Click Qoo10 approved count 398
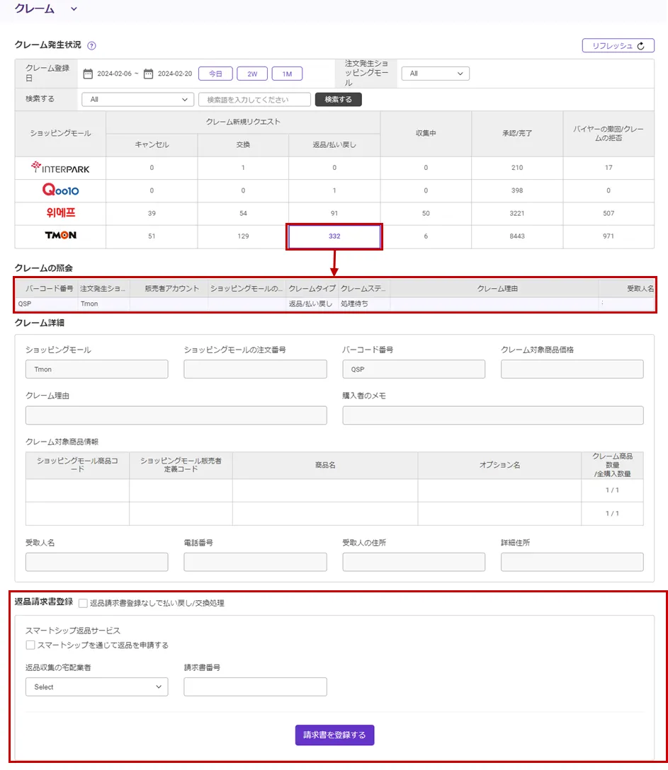This screenshot has width=668, height=770. (517, 190)
